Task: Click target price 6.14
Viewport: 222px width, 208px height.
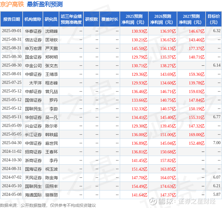Action: click(x=217, y=65)
